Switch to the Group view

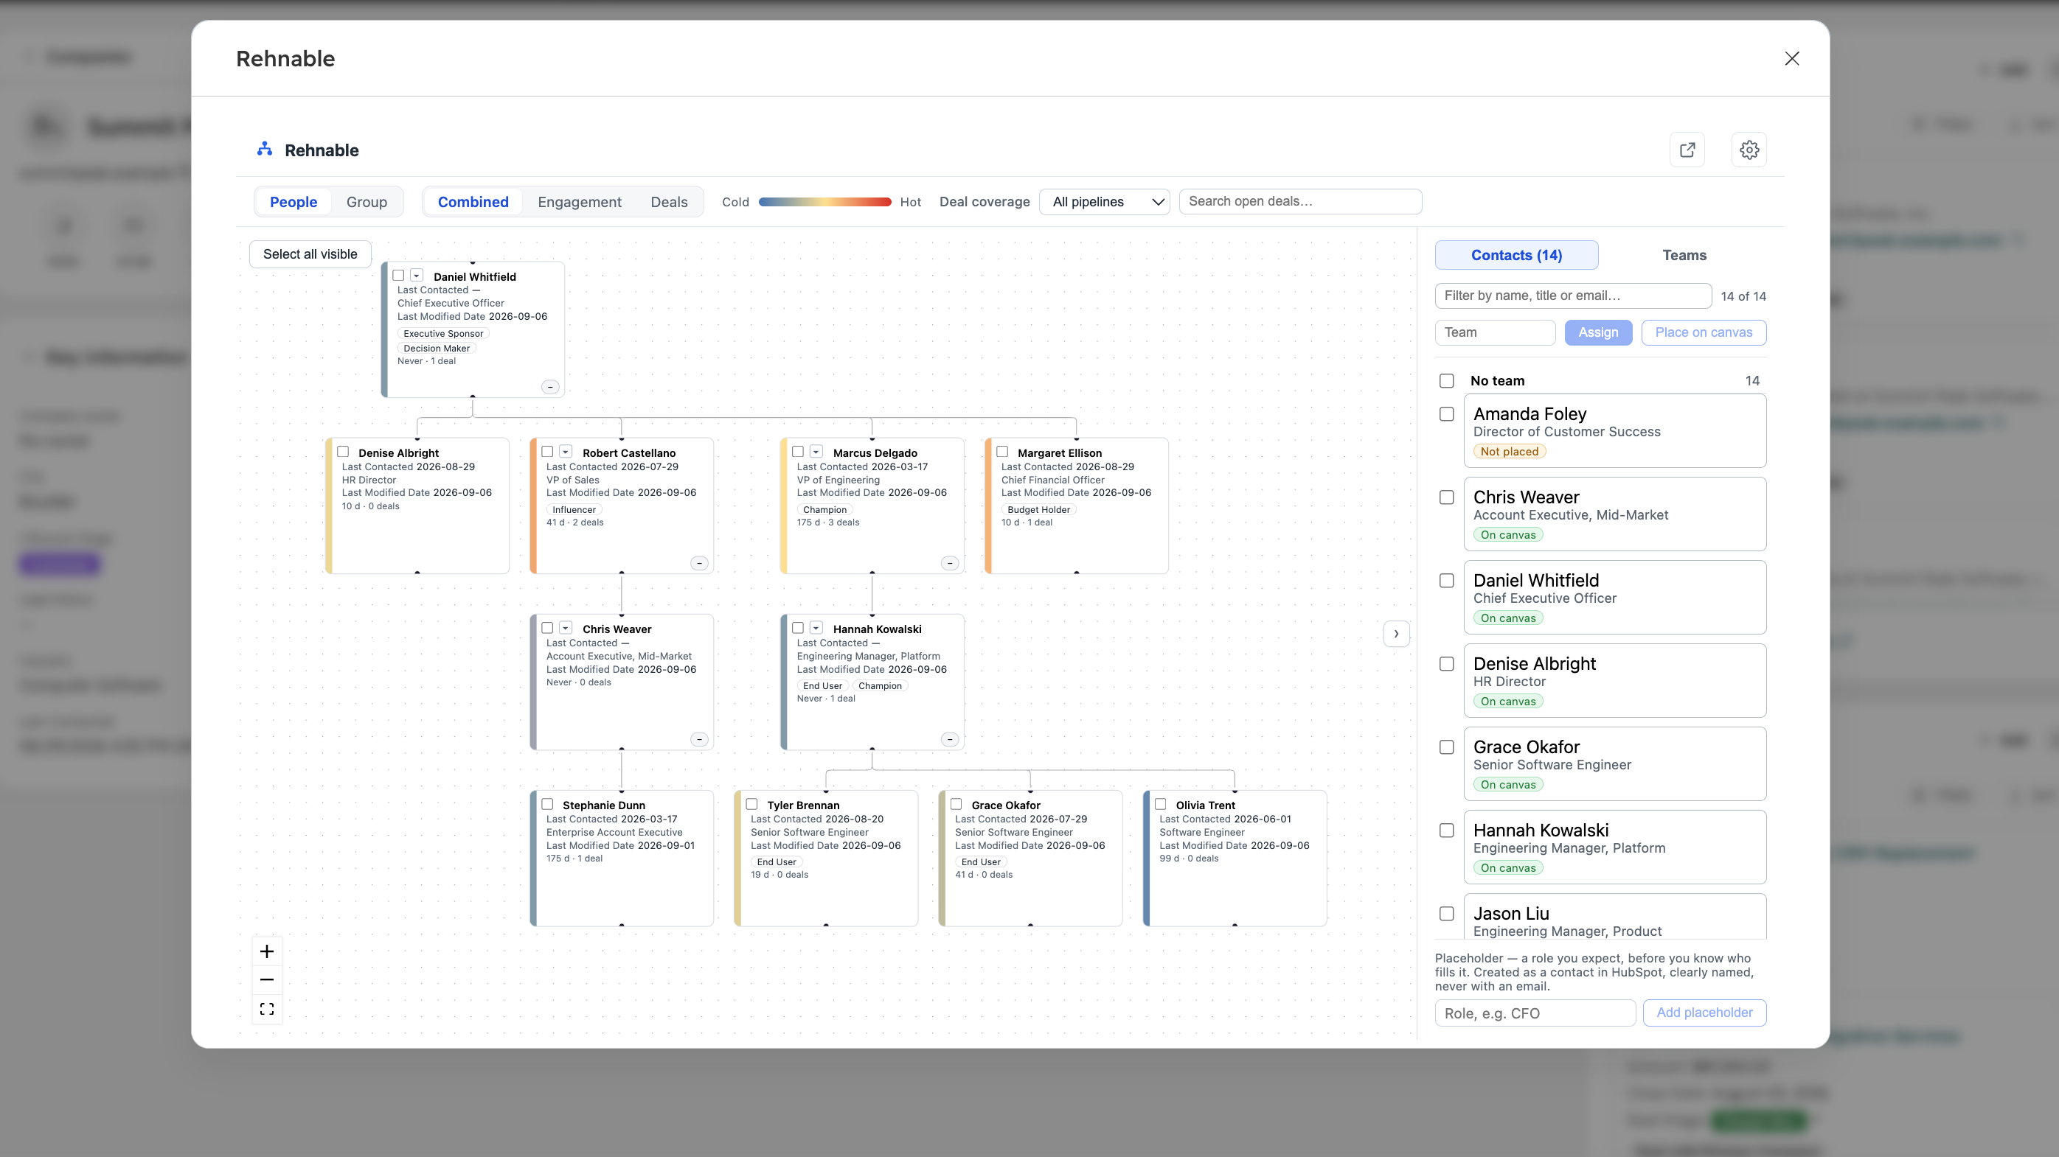pyautogui.click(x=367, y=202)
